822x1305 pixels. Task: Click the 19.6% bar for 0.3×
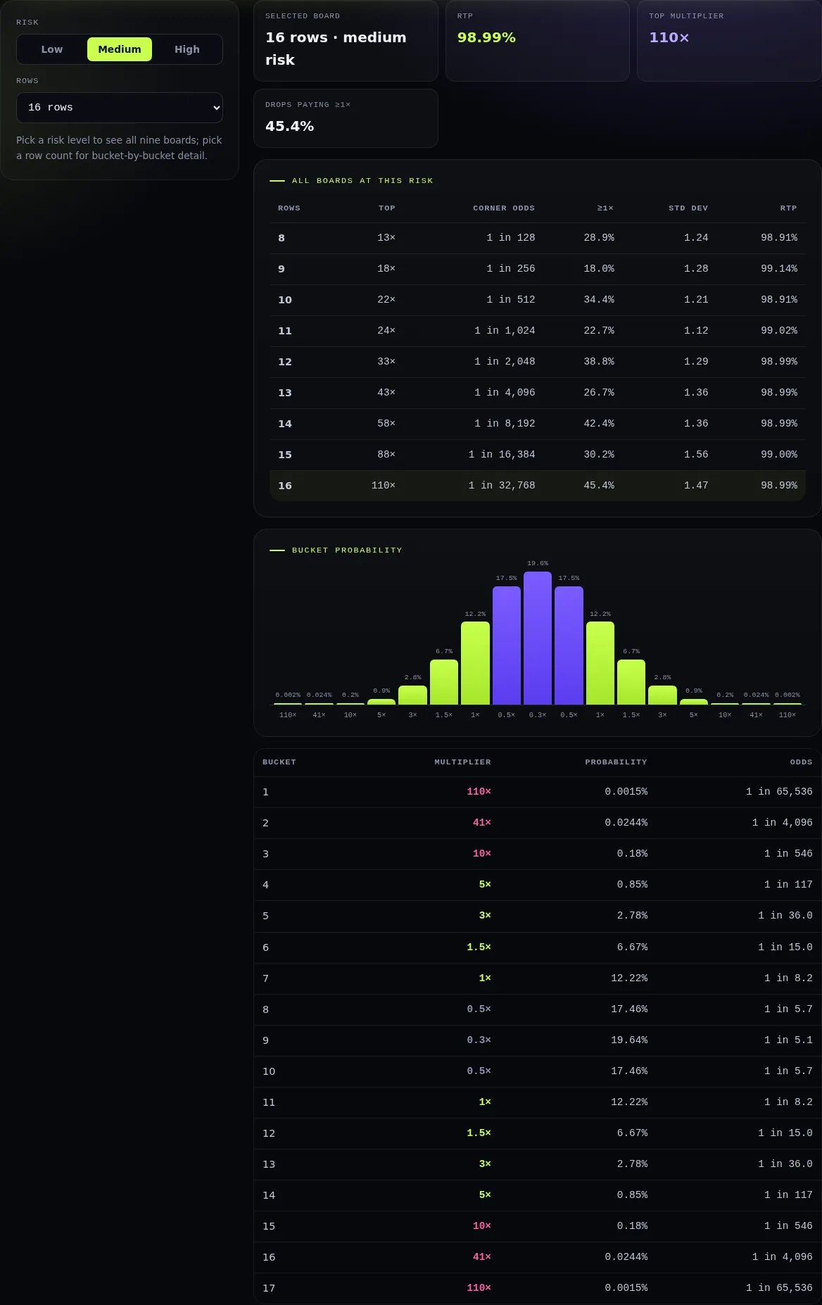pos(538,638)
